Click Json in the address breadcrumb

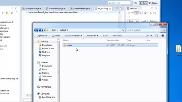(x=54, y=30)
